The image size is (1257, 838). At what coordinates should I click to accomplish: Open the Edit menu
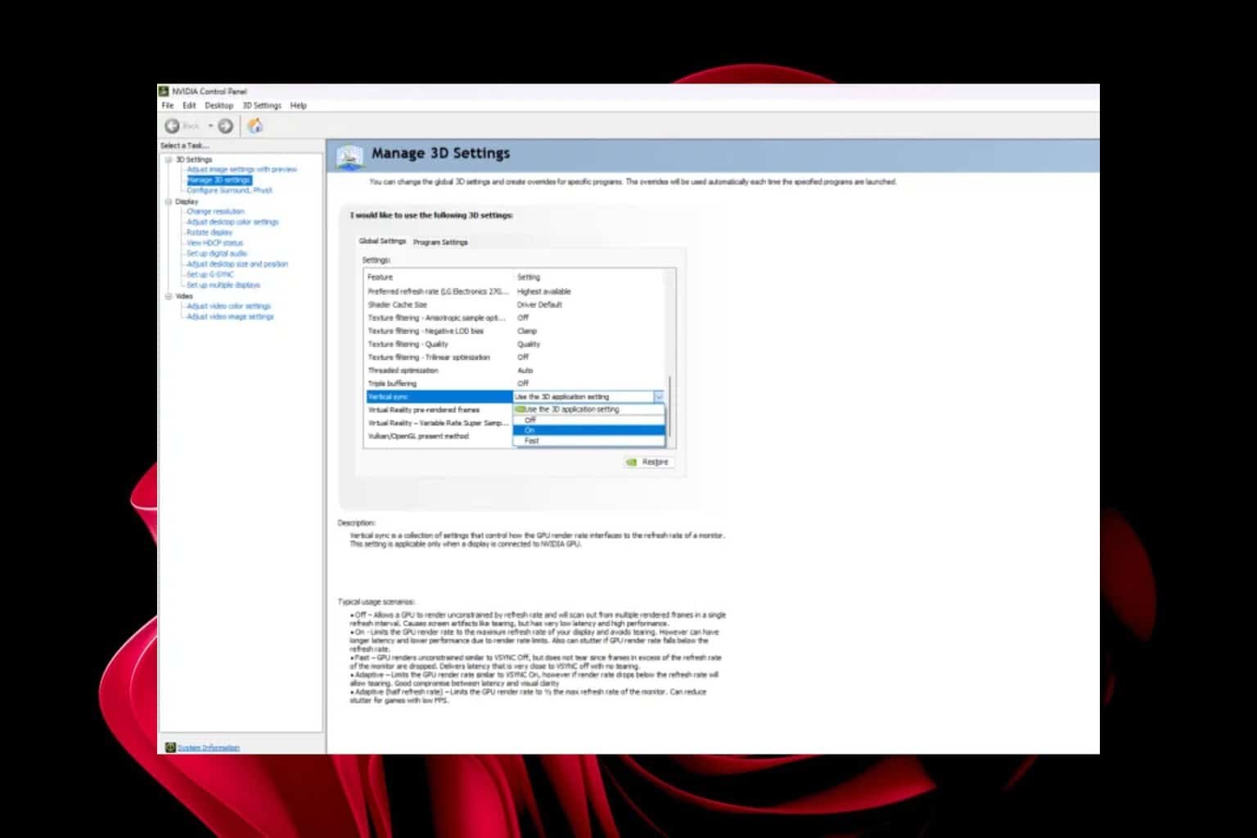[189, 106]
